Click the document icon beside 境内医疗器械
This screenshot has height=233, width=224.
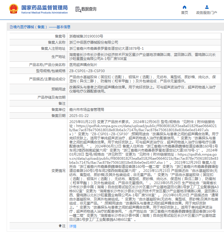(11, 27)
